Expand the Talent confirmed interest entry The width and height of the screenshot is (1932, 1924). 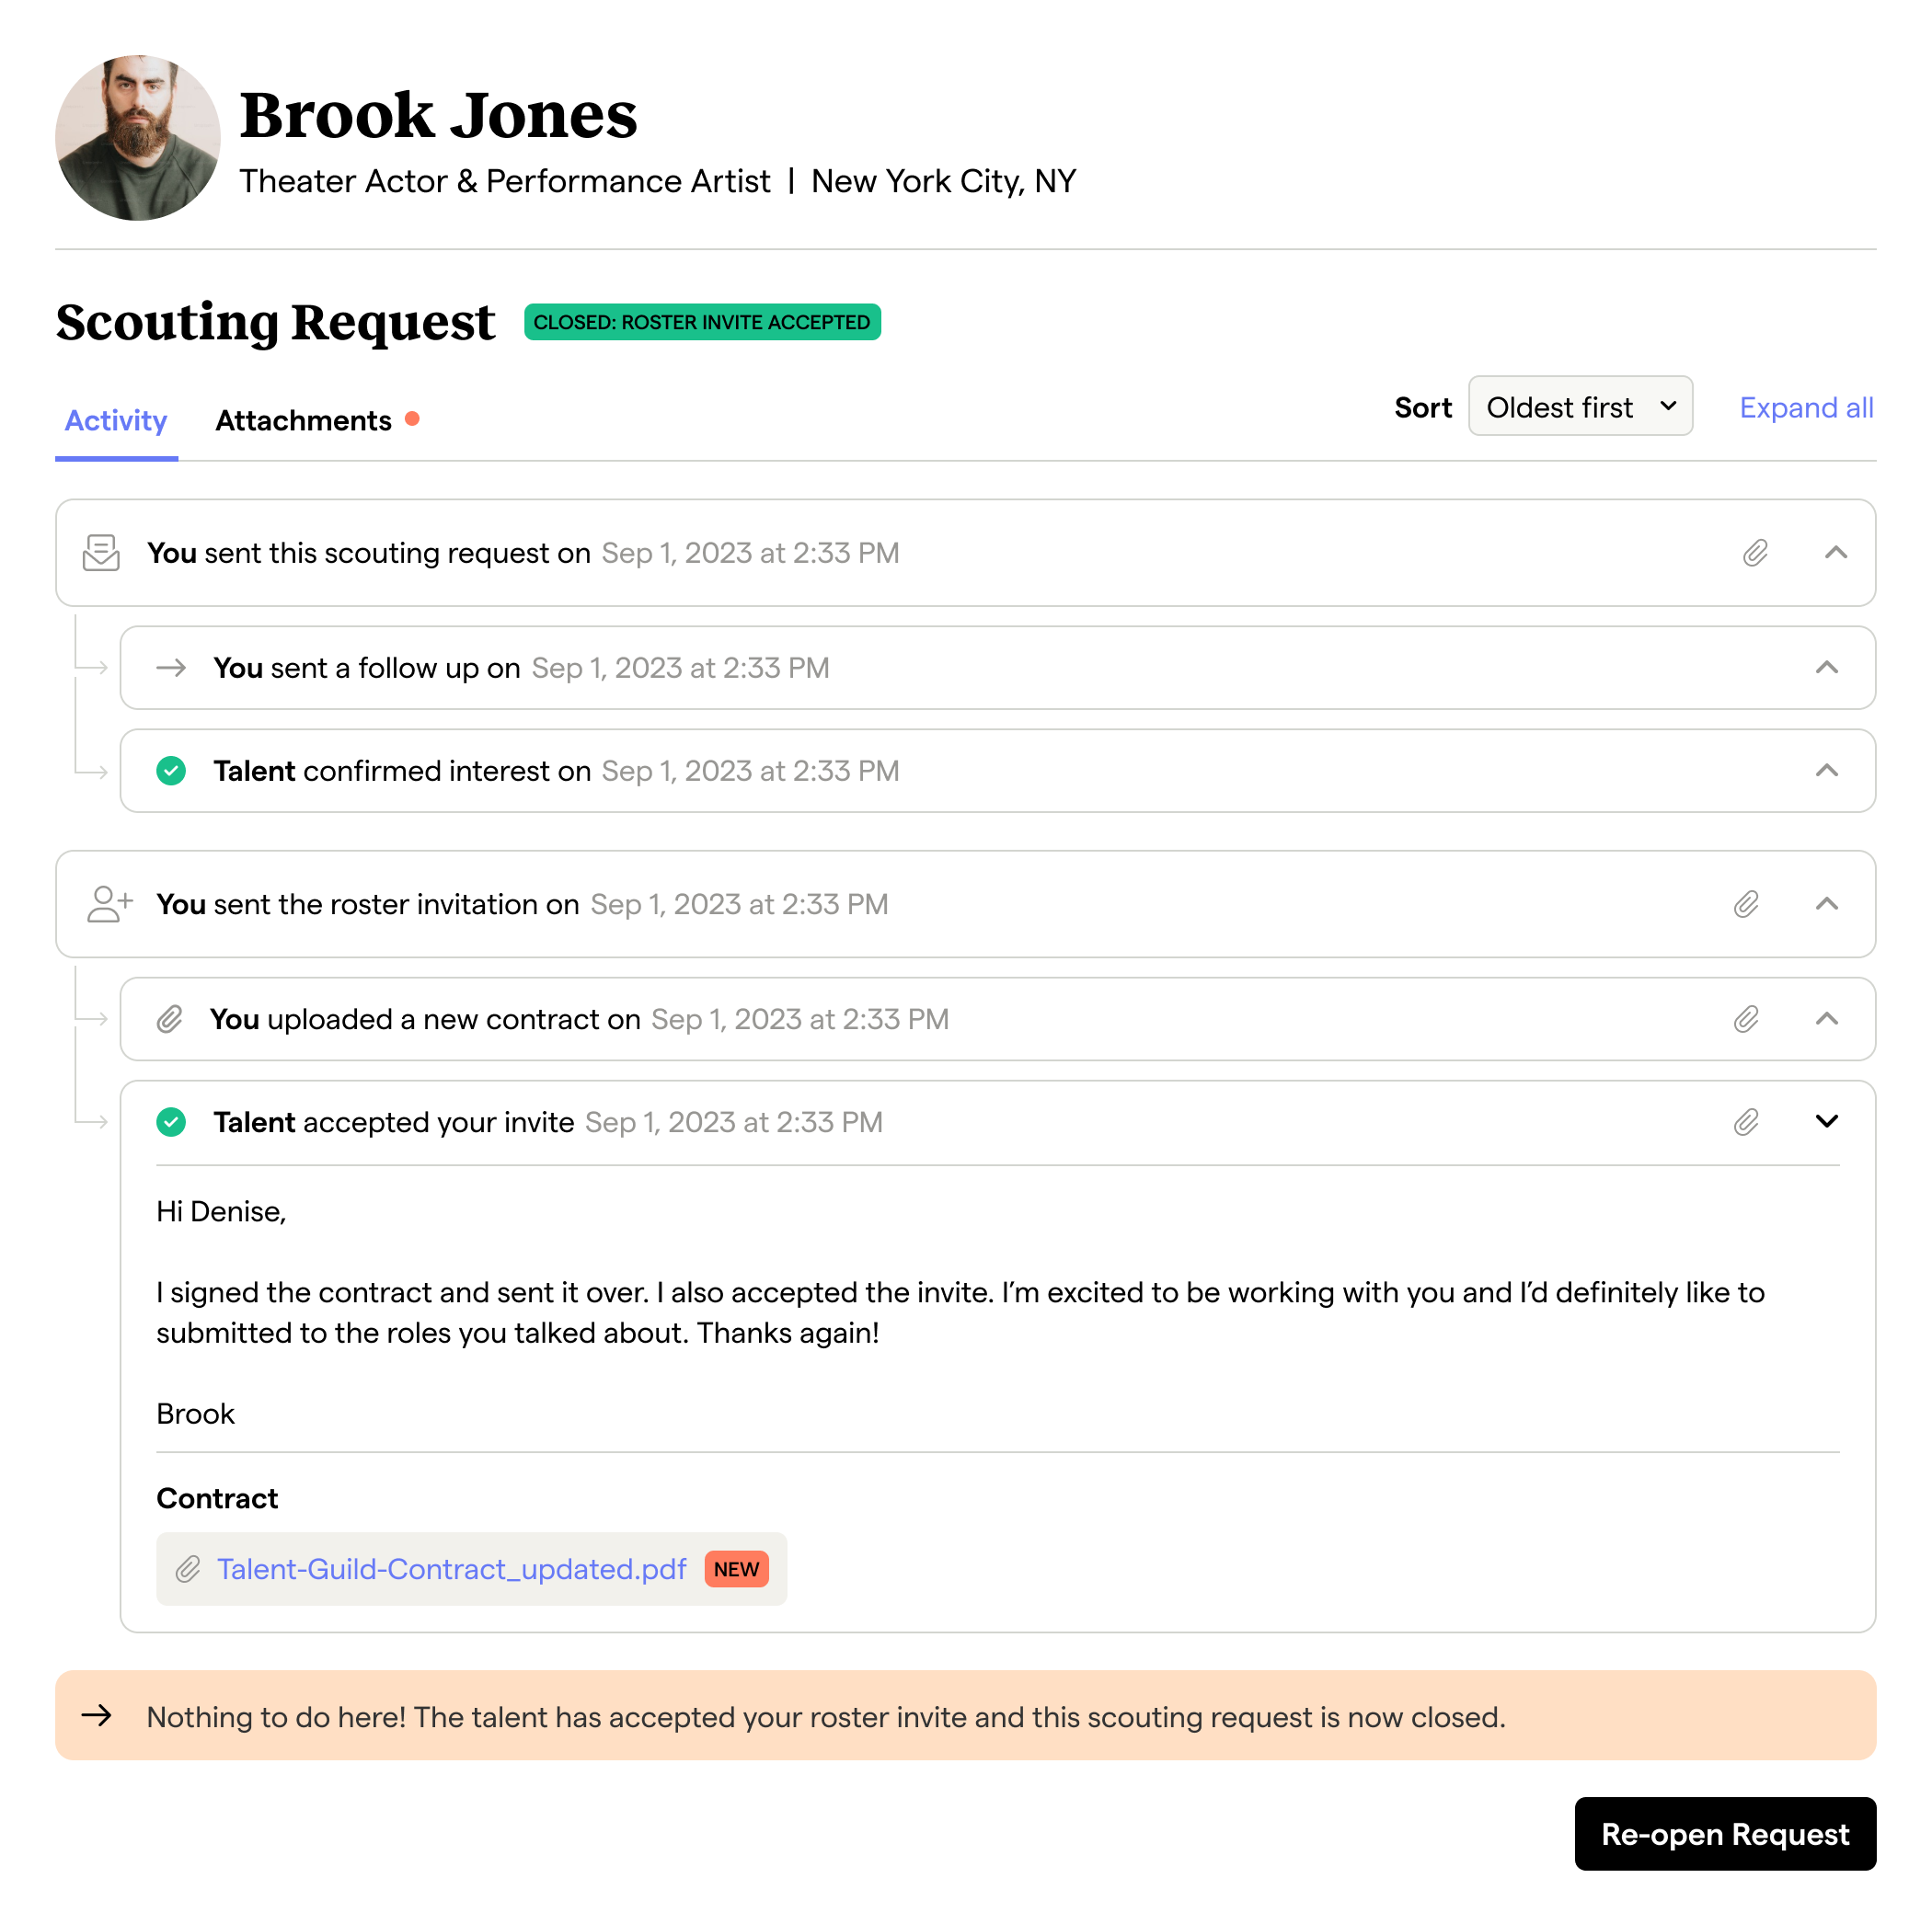click(1826, 771)
